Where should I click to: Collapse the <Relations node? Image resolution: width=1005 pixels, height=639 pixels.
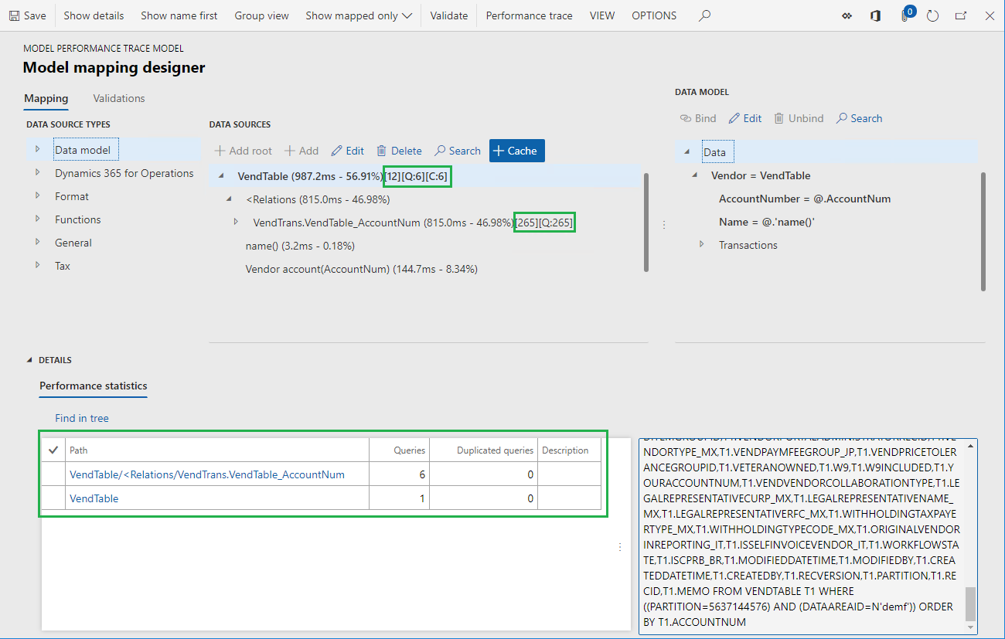click(x=229, y=199)
